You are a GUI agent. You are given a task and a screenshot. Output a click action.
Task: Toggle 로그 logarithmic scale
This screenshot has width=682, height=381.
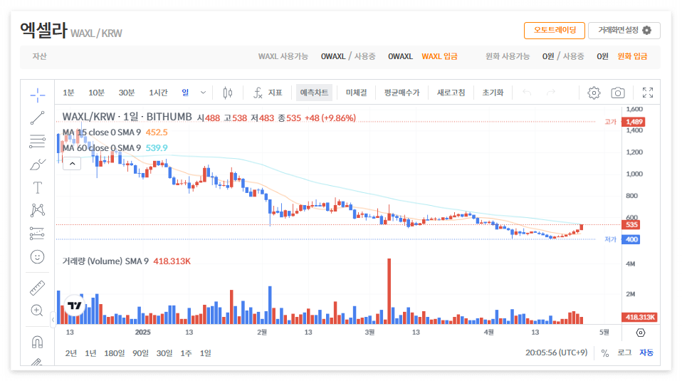(624, 353)
